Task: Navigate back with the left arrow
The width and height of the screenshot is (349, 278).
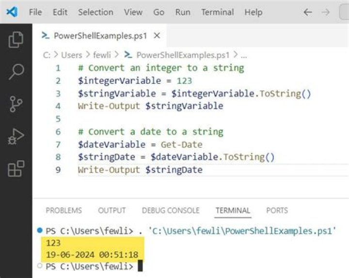Action: (x=307, y=12)
